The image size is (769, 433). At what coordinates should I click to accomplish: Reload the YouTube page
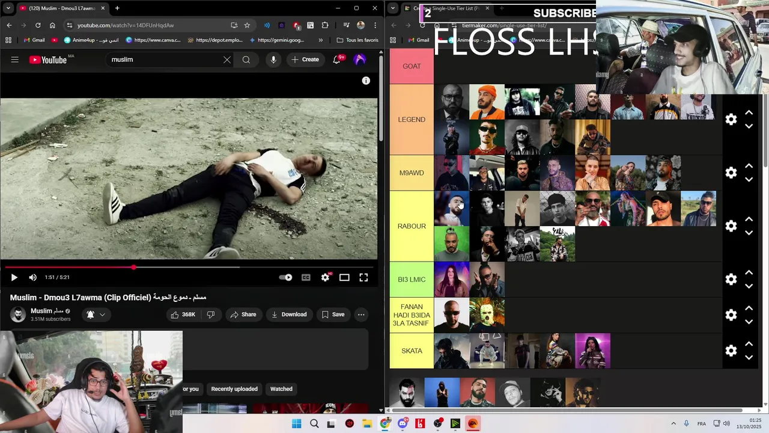[x=38, y=25]
